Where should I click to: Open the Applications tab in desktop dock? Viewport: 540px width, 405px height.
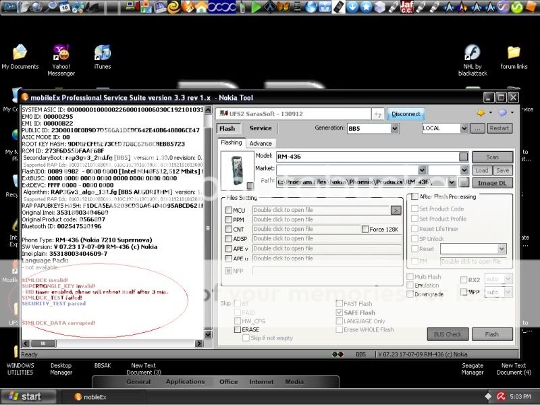point(185,381)
